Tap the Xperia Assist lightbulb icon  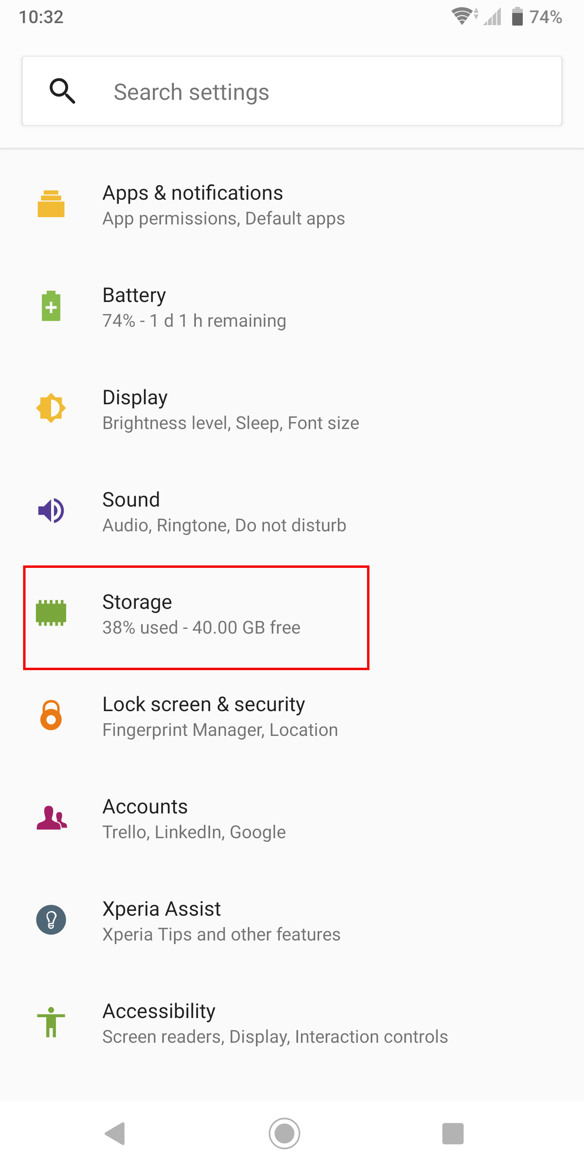tap(51, 920)
